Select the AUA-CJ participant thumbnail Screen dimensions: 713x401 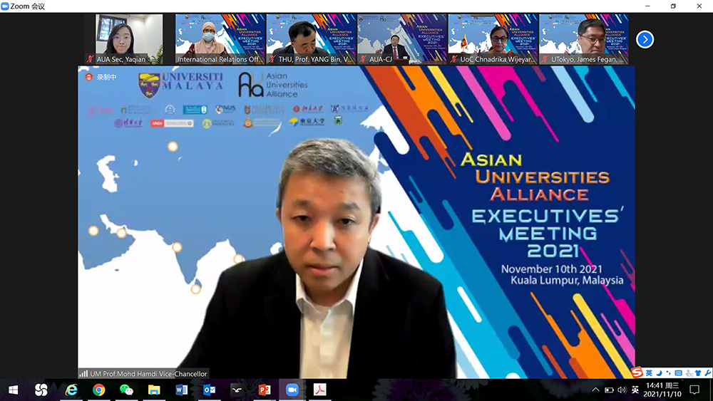tap(402, 39)
